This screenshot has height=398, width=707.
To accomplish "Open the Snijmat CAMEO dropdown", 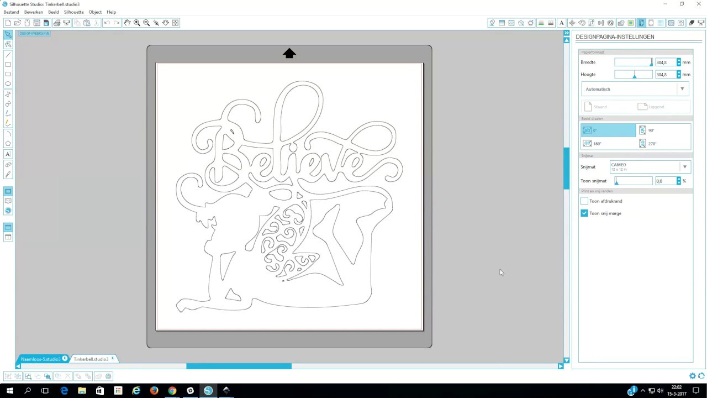I will click(650, 166).
